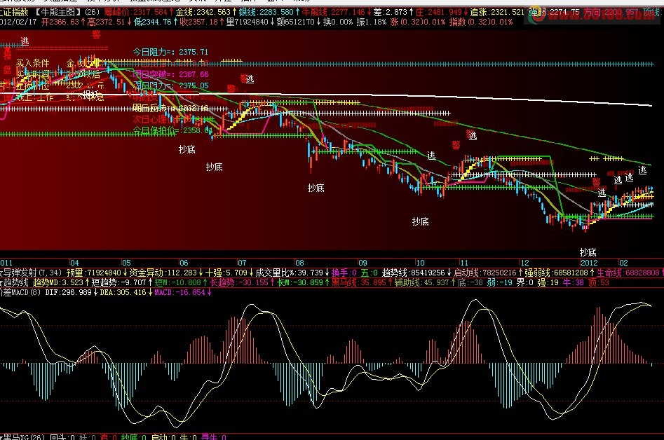Image resolution: width=664 pixels, height=440 pixels.
Task: Click the 05 month marker on time axis
Action: coord(126,263)
